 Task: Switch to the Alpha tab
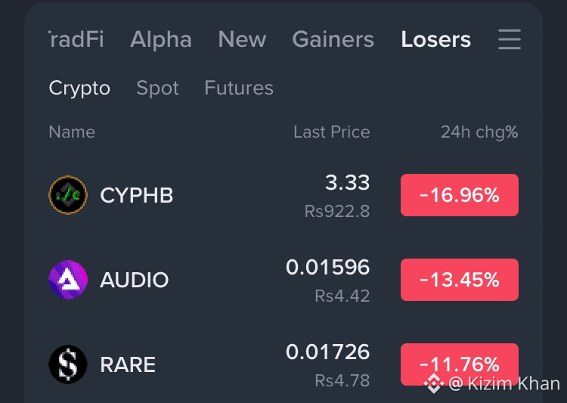point(160,39)
